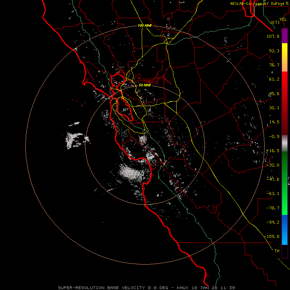Click the 14.5 legend value

(x=274, y=122)
